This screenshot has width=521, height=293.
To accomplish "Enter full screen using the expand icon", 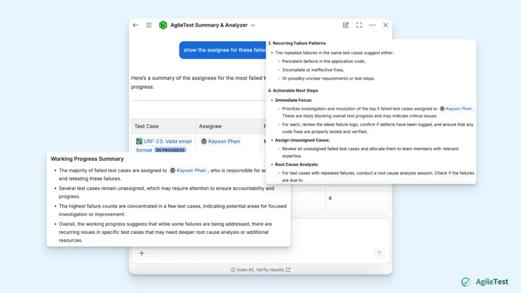I will (359, 25).
